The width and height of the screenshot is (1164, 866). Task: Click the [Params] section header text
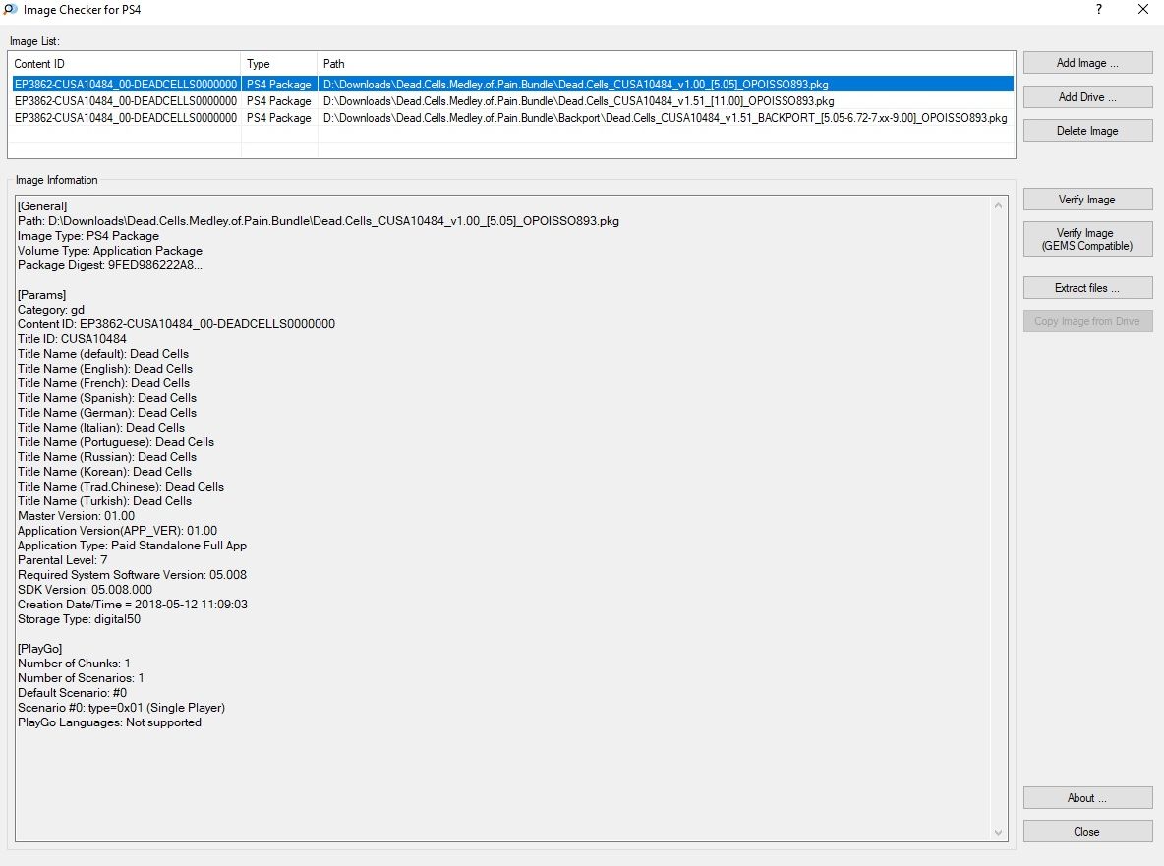pyautogui.click(x=41, y=295)
